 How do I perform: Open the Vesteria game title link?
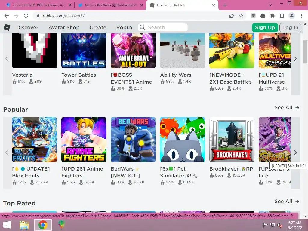point(22,75)
